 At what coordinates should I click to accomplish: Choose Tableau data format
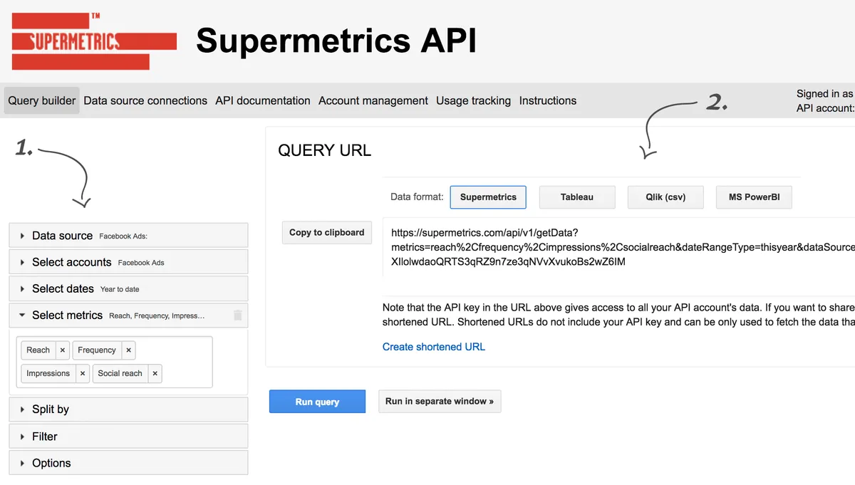coord(576,197)
